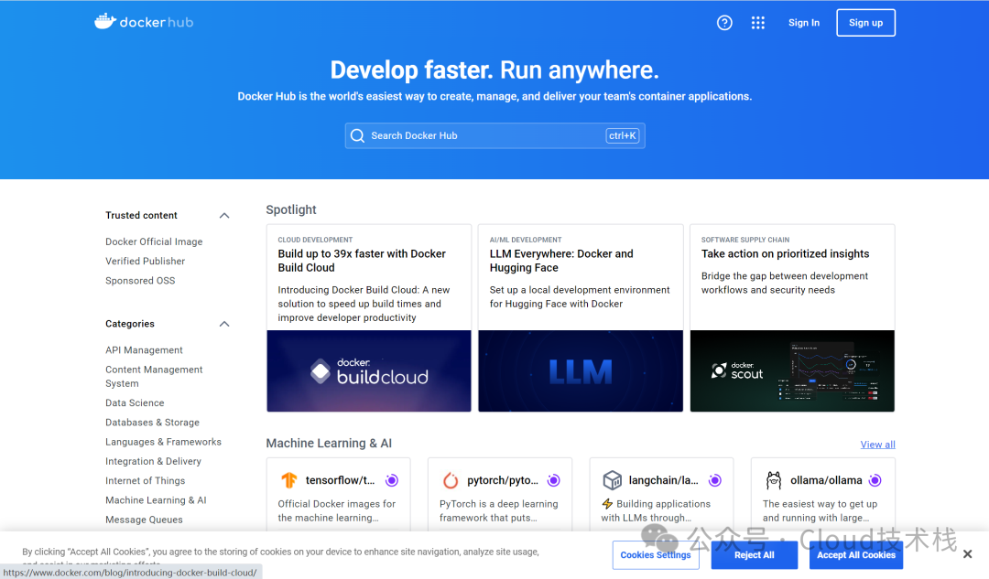The image size is (989, 579).
Task: Click the tensorflow logo icon
Action: [288, 480]
